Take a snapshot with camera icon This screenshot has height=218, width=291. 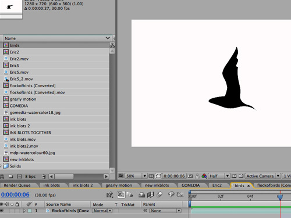190,176
